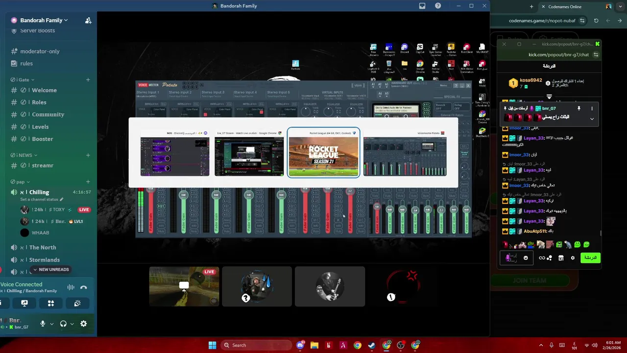Add a channel to Gate category
Viewport: 627px width, 353px height.
coord(88,80)
